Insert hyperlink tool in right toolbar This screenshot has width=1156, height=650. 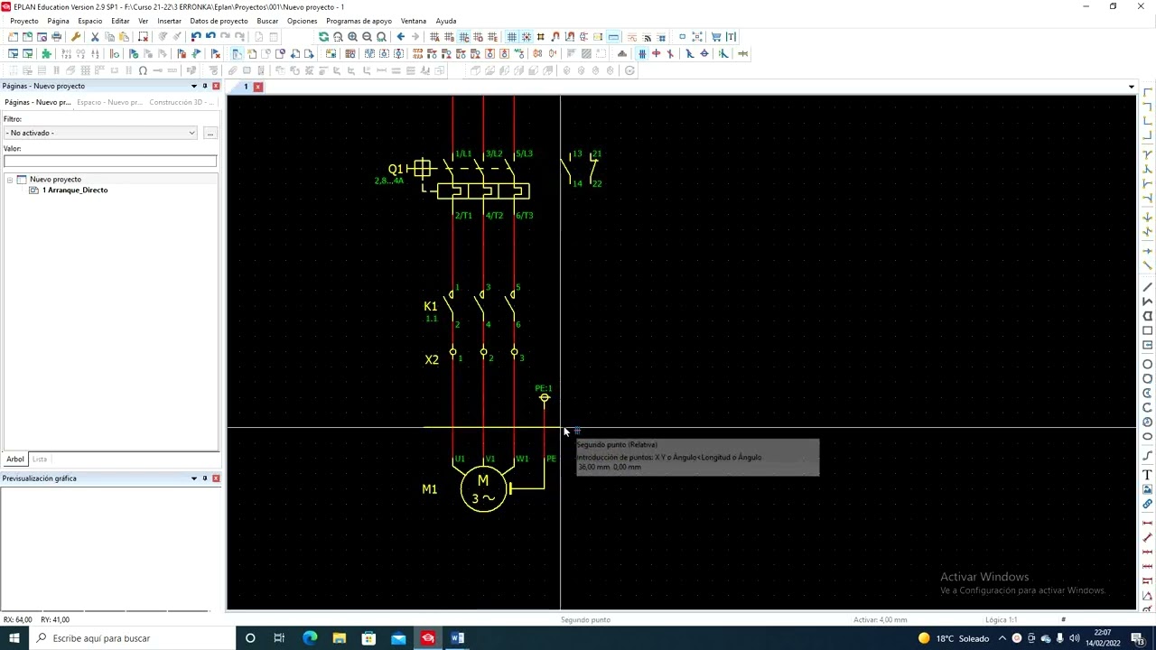tap(1148, 504)
